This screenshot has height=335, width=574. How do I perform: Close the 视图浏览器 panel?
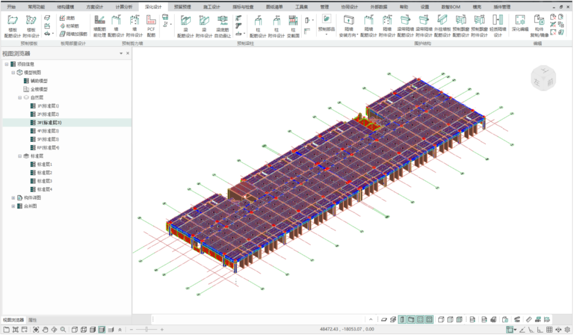tap(128, 54)
